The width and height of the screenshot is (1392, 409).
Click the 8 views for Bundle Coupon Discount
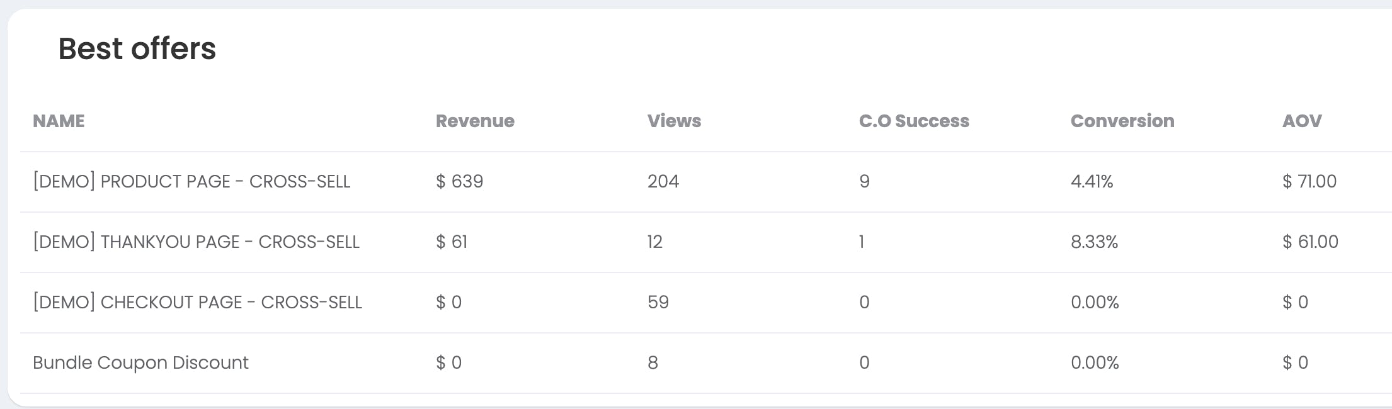point(653,362)
